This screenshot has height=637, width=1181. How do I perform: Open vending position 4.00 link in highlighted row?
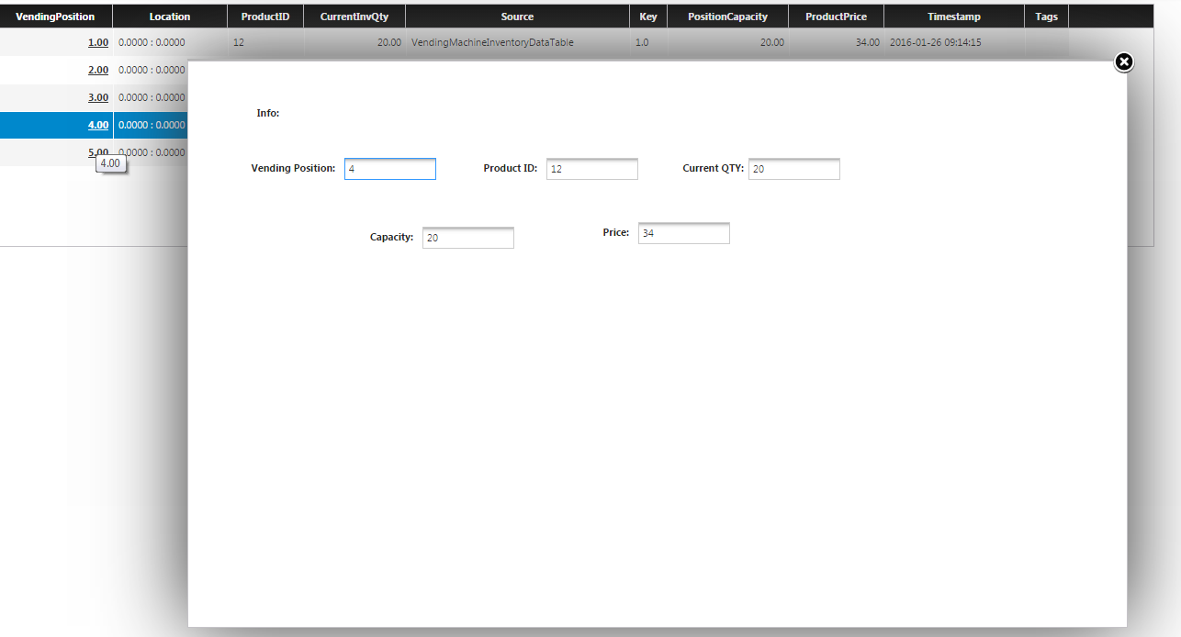click(x=98, y=125)
